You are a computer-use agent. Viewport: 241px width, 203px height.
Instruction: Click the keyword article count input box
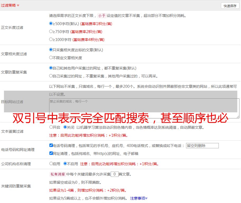114,174
